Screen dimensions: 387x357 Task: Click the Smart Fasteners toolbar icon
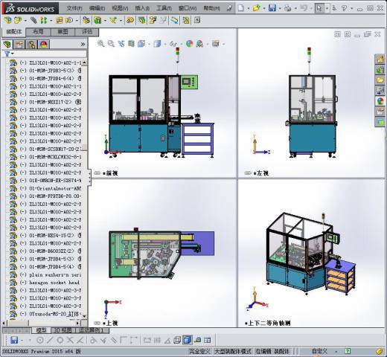point(59,20)
